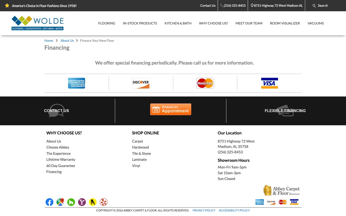Open the Facebook social icon
Image resolution: width=346 pixels, height=216 pixels.
coord(50,202)
